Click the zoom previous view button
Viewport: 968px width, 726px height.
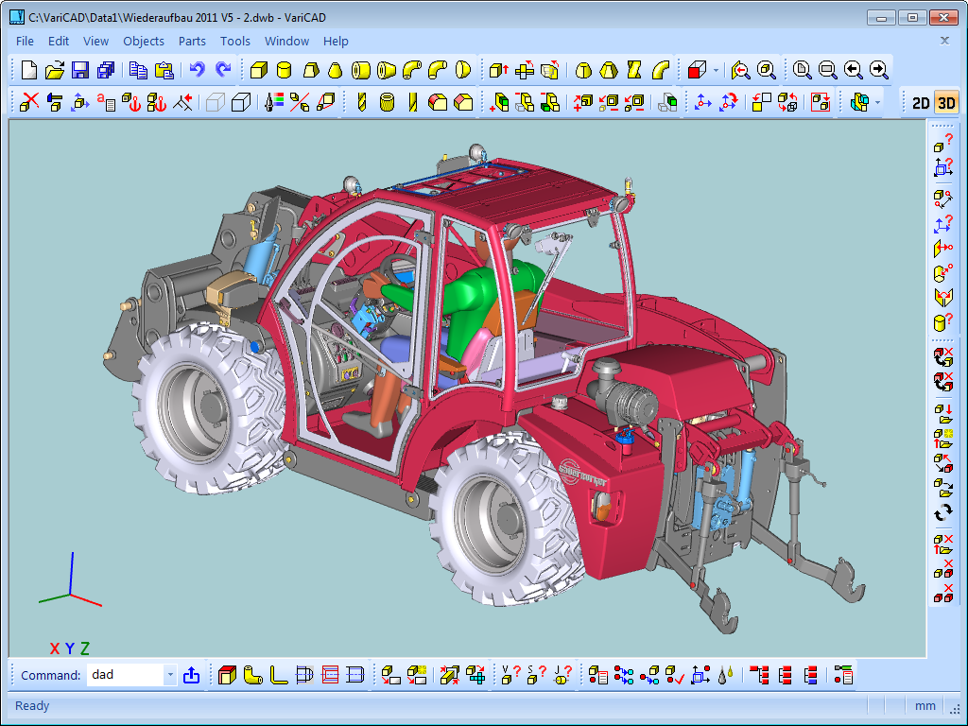point(853,70)
